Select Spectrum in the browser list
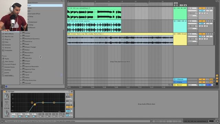Image resolution: width=220 pixels, height=124 pixels. pos(29,72)
